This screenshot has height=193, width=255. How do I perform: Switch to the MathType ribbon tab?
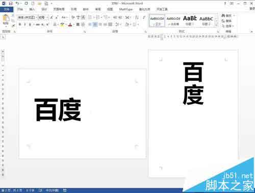(x=126, y=9)
